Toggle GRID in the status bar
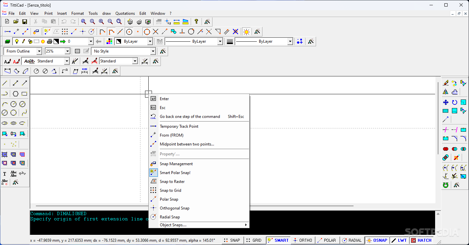The width and height of the screenshot is (469, 245). pos(254,240)
